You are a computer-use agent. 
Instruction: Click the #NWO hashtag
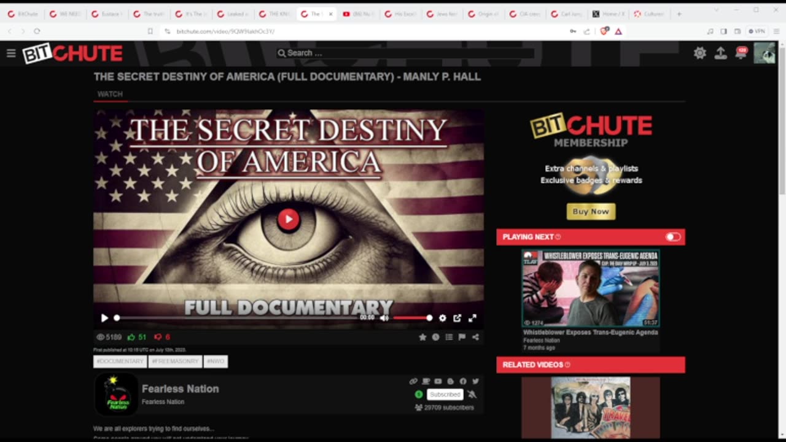tap(216, 362)
